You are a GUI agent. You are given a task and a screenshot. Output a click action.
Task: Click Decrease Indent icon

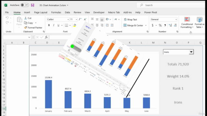tap(107, 25)
